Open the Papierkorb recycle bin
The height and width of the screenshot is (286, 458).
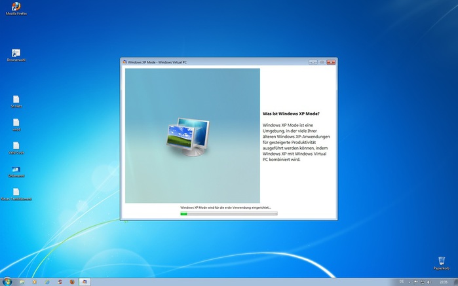click(442, 263)
